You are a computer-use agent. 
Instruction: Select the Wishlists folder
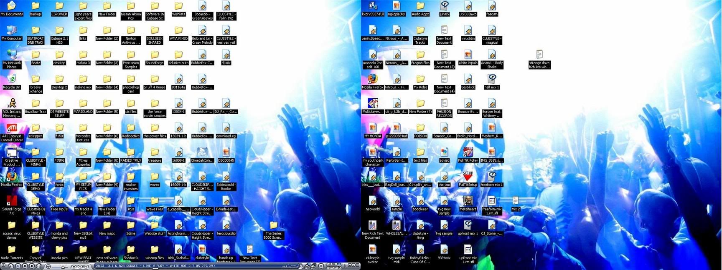pyautogui.click(x=178, y=9)
